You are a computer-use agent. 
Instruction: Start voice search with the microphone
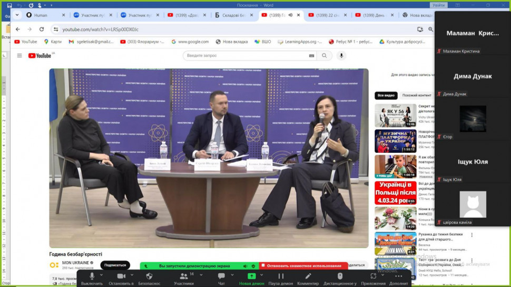coord(341,56)
